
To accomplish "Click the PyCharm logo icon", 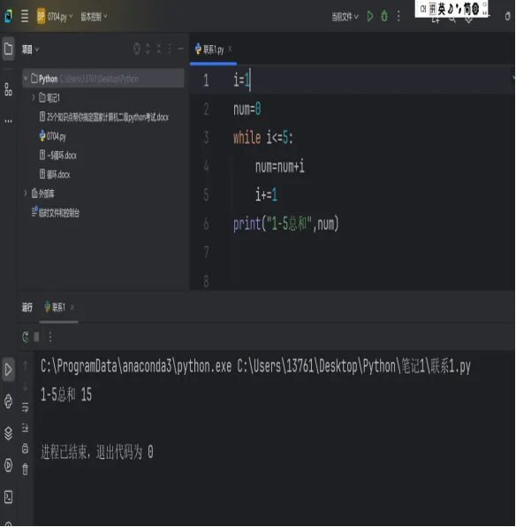I will click(9, 16).
